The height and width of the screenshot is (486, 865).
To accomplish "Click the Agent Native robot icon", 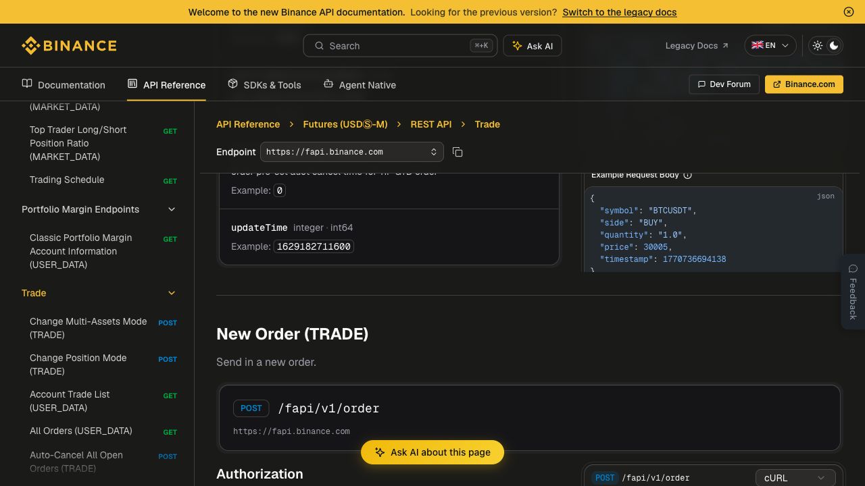I will (328, 84).
